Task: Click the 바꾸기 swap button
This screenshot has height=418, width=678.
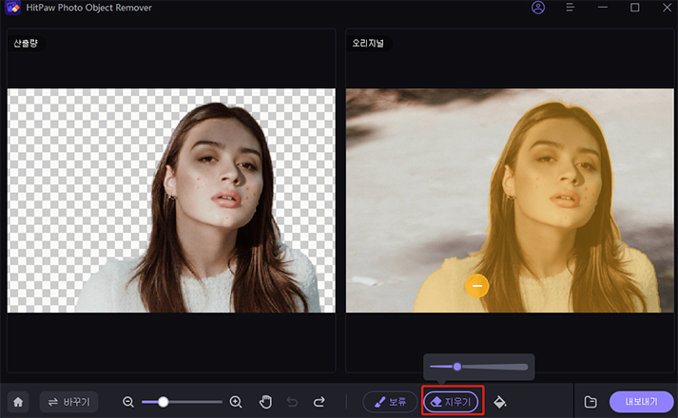Action: click(x=70, y=402)
